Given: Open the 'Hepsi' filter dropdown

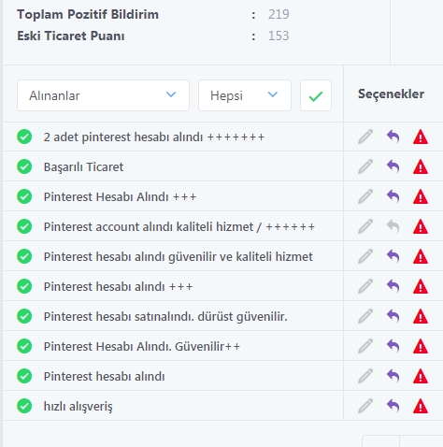Looking at the screenshot, I should pos(245,95).
